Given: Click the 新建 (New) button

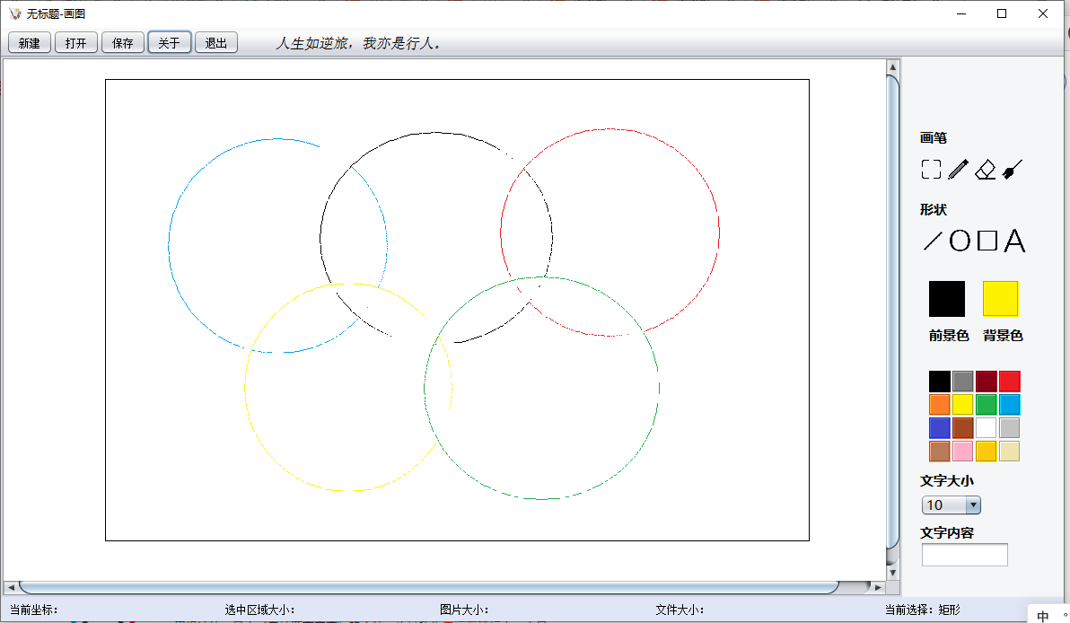Looking at the screenshot, I should coord(30,43).
